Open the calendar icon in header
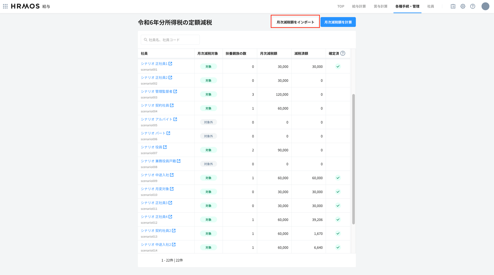 coord(453,6)
